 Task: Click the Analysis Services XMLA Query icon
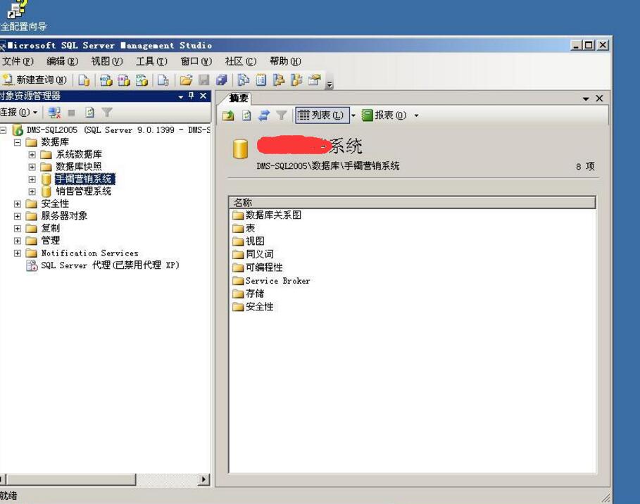142,80
